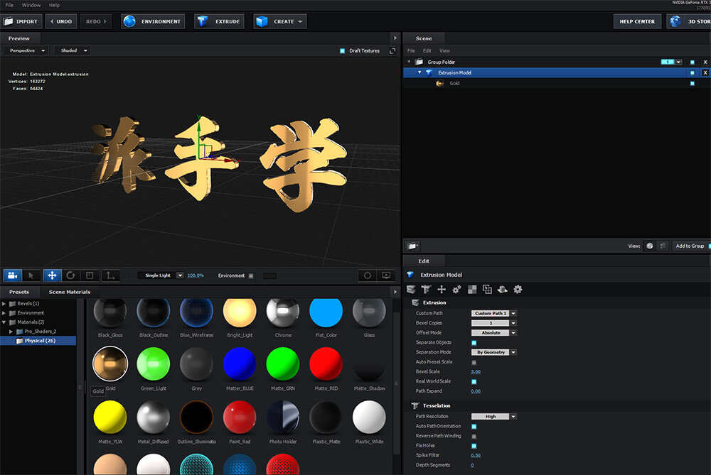Viewport: 711px width, 475px height.
Task: Toggle the Reverse Path Winding checkbox
Action: [474, 436]
